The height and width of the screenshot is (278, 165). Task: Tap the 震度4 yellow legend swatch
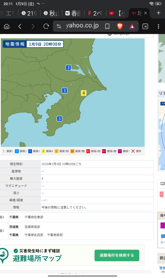pyautogui.click(x=43, y=151)
